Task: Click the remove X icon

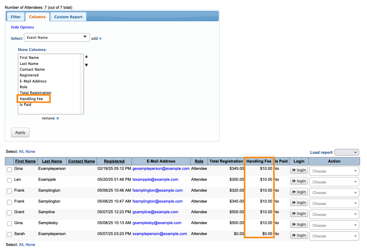Action: tap(58, 118)
